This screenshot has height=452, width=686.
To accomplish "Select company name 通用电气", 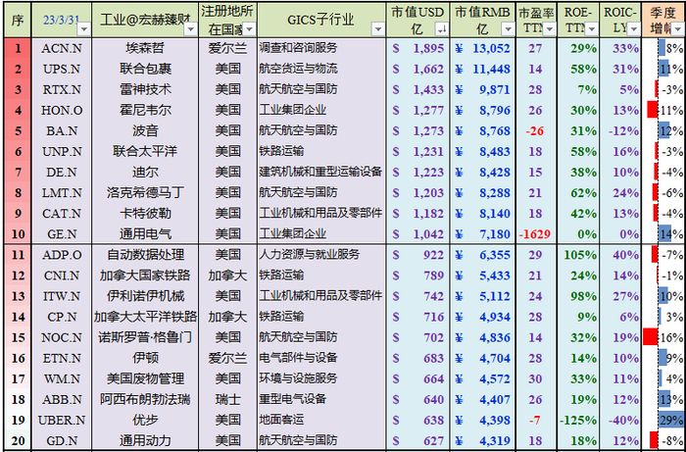I will (x=145, y=233).
